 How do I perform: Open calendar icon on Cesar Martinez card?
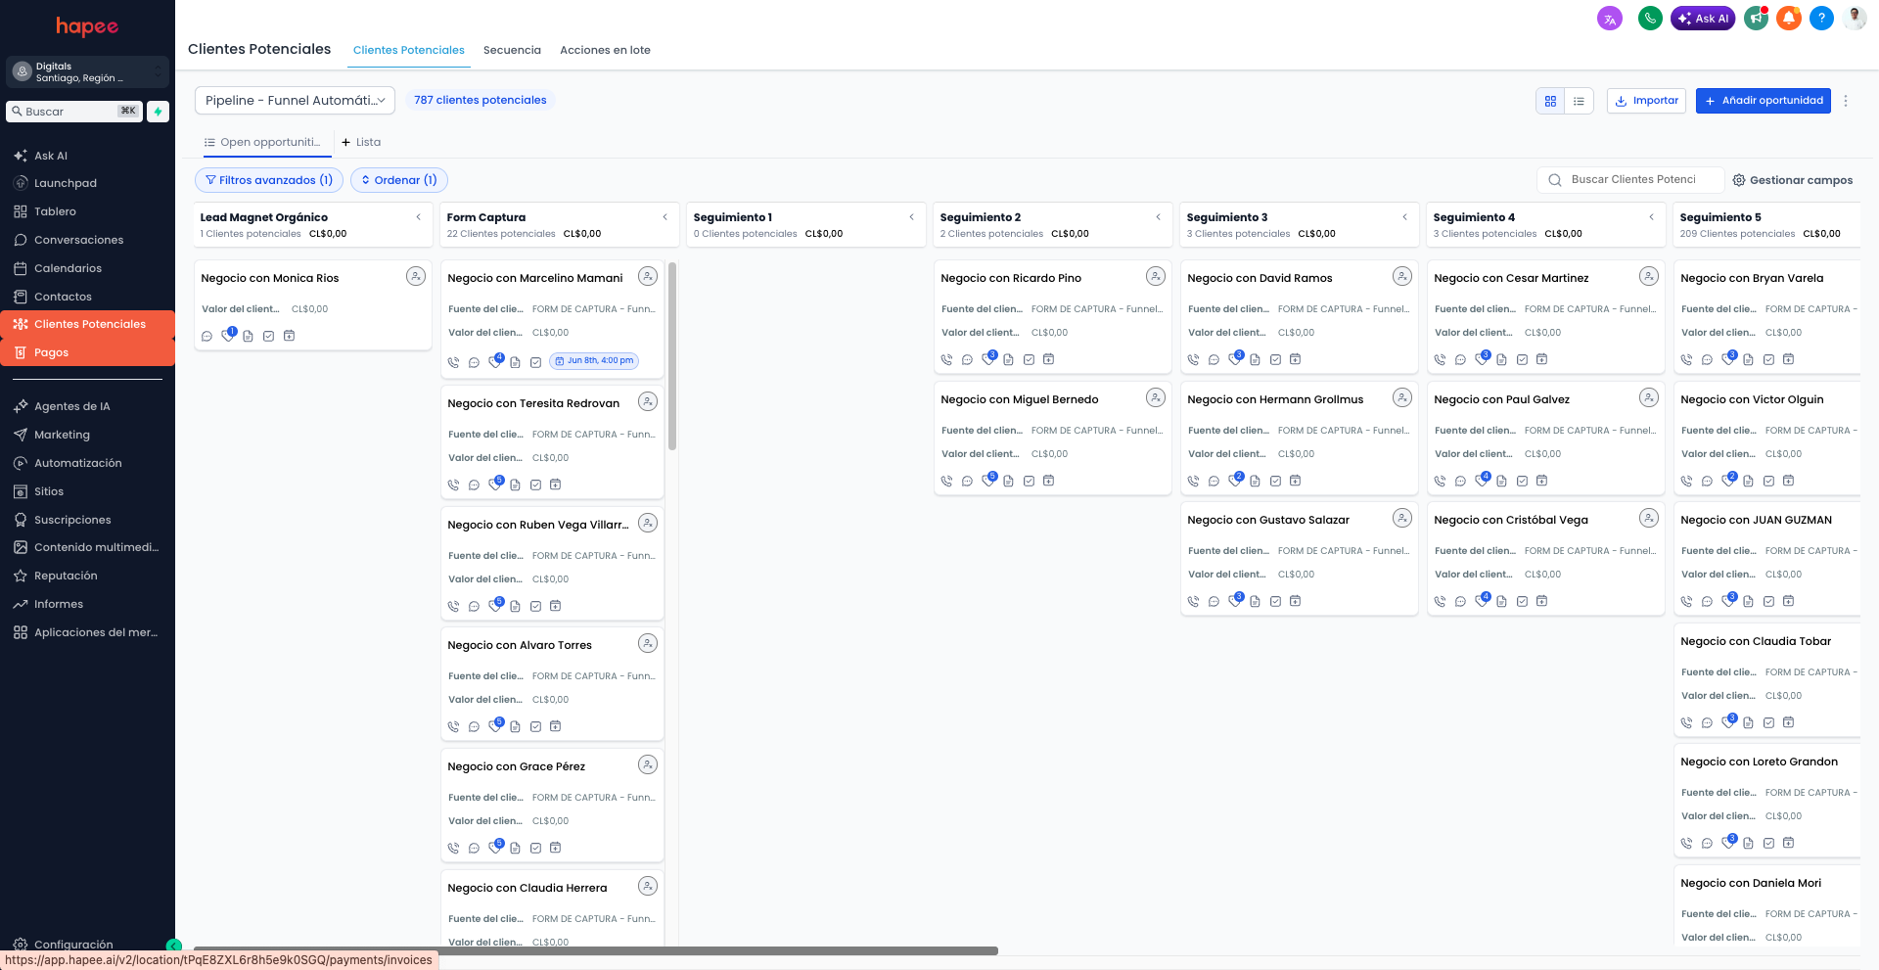pyautogui.click(x=1541, y=359)
